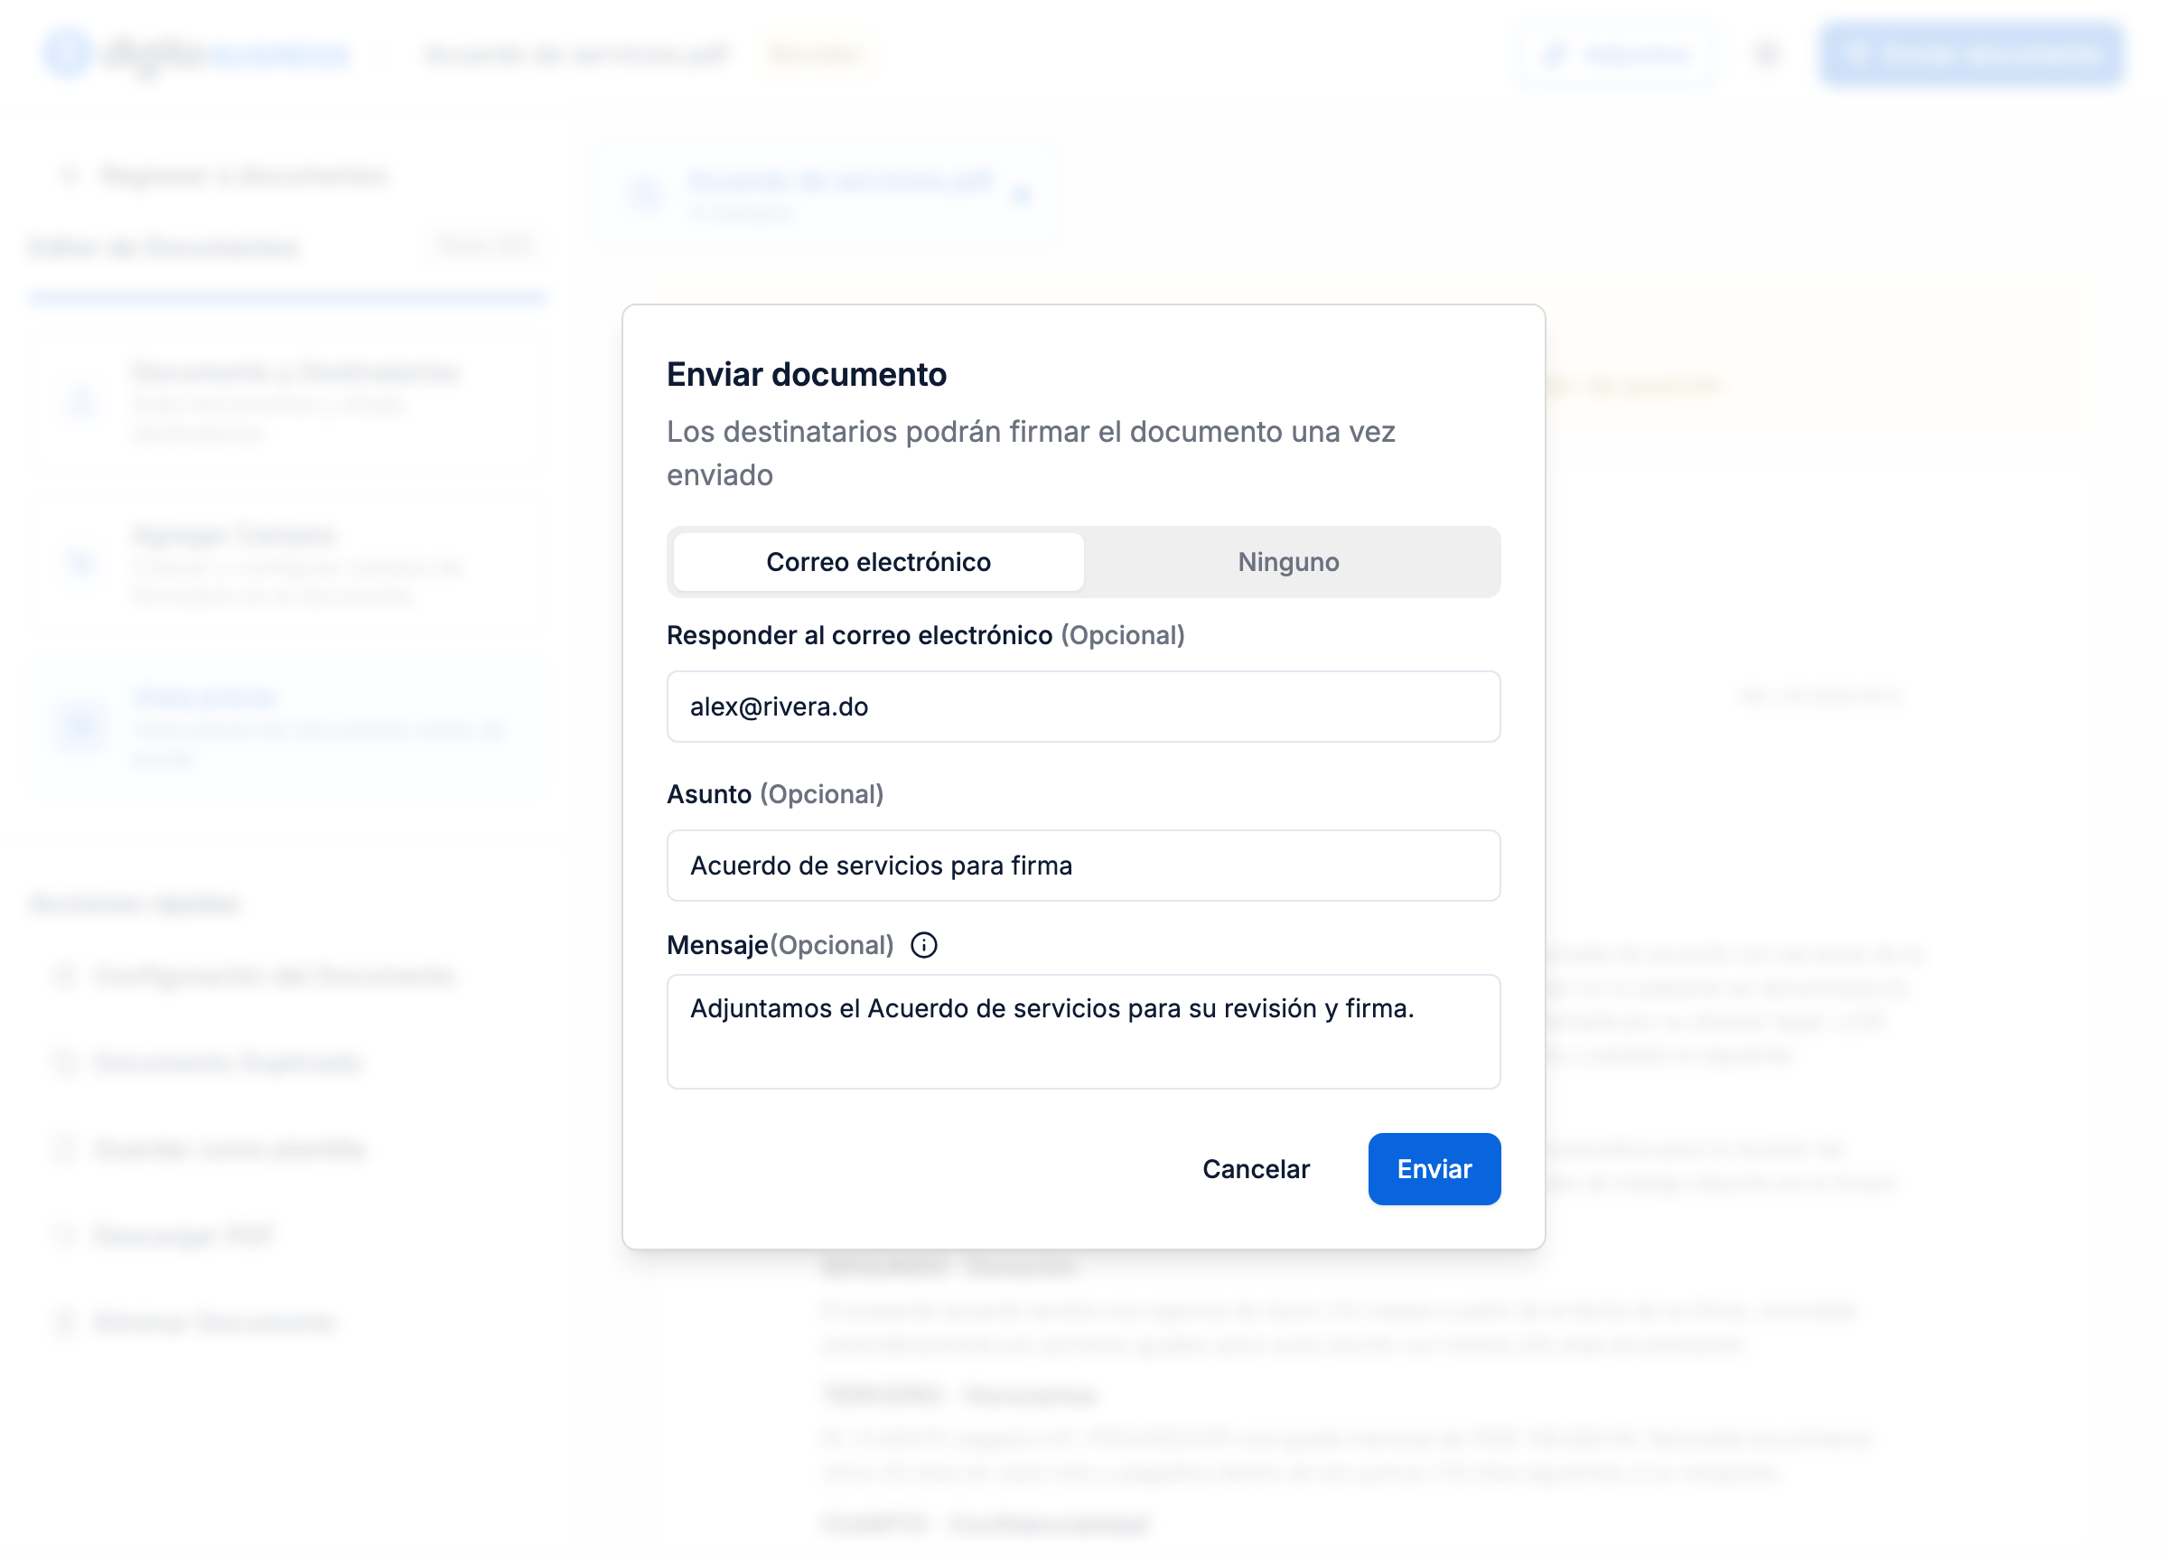This screenshot has height=1554, width=2168.
Task: Cancel the send document dialog
Action: pos(1255,1168)
